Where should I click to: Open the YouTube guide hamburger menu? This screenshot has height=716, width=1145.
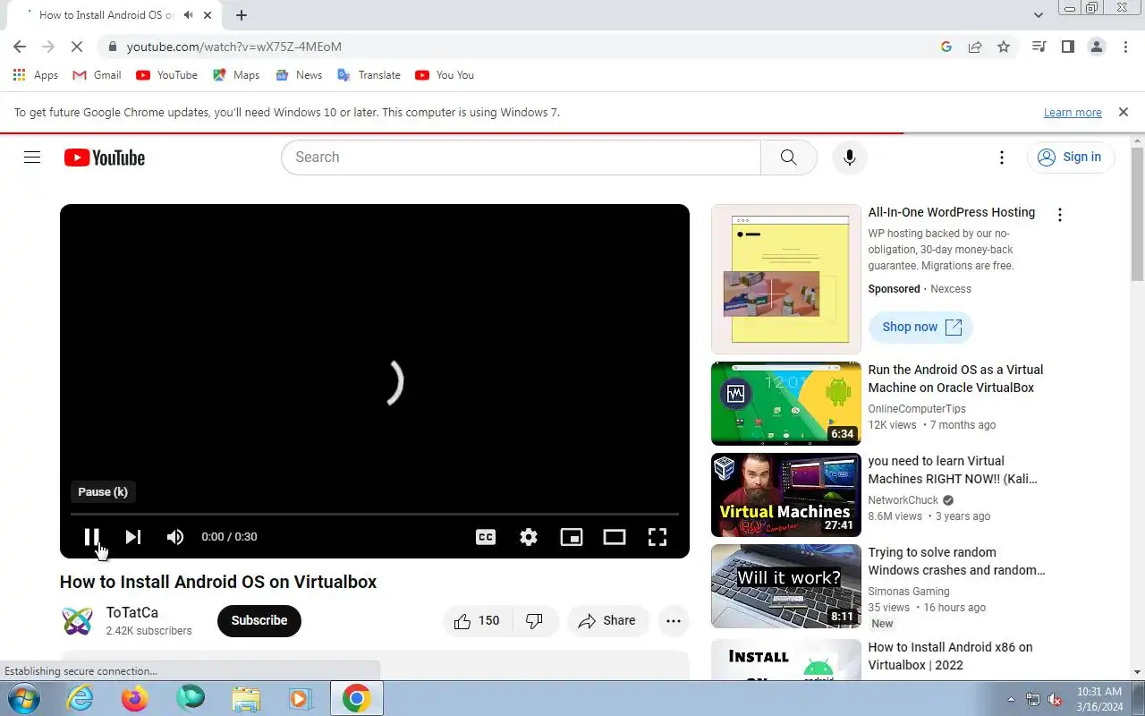pos(32,158)
